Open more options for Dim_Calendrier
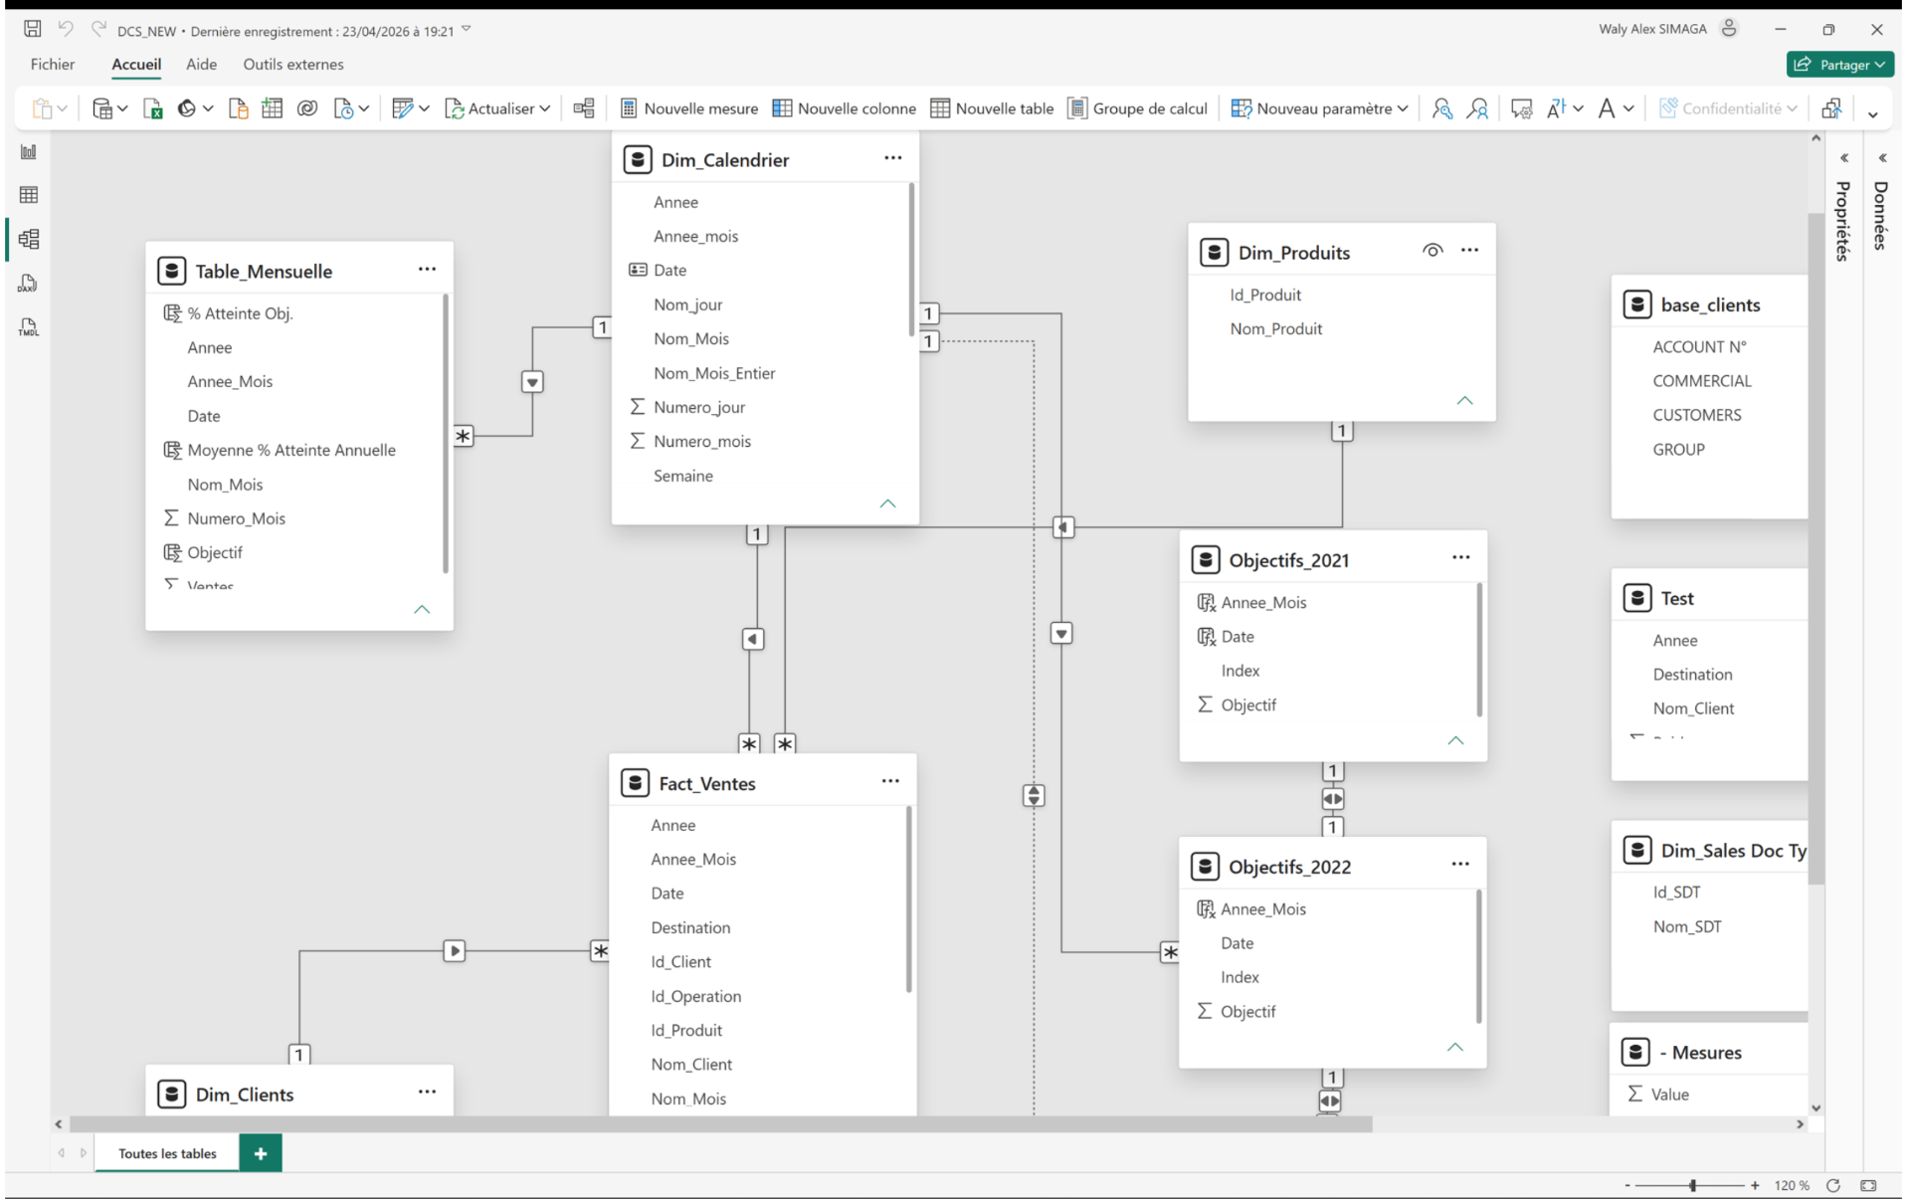Screen dimensions: 1910x1204 click(x=893, y=157)
